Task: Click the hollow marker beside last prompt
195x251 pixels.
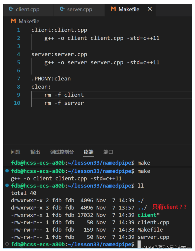Action: coord(7,244)
